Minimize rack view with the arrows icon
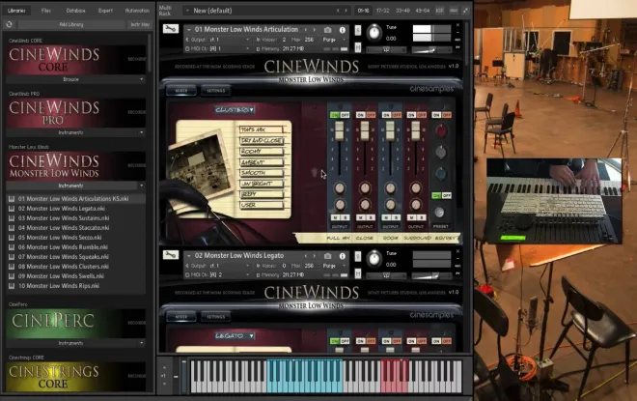637x401 pixels. [x=465, y=11]
